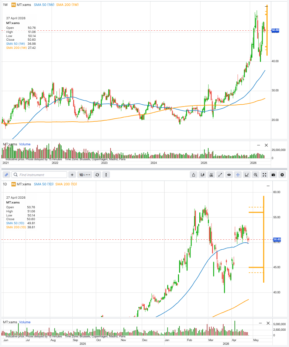Click the link chart icon
289x347 pixels.
(6, 175)
